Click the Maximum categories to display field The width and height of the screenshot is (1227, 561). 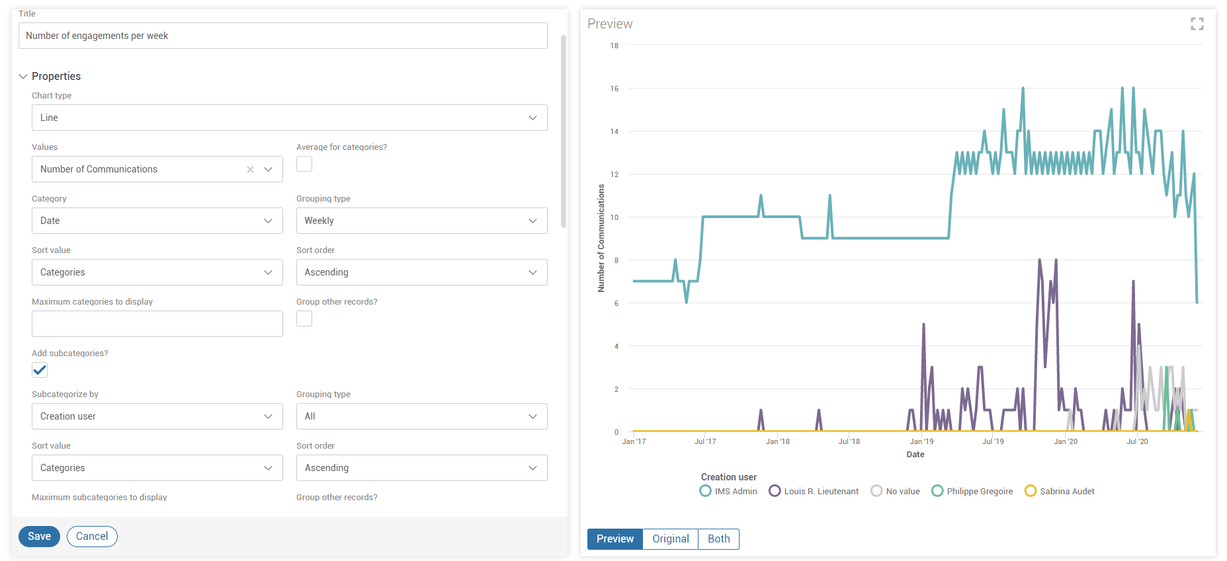pyautogui.click(x=157, y=324)
